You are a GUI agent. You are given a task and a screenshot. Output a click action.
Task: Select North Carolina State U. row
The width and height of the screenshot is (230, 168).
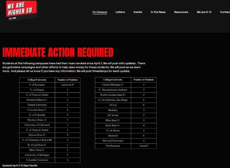pos(126,95)
